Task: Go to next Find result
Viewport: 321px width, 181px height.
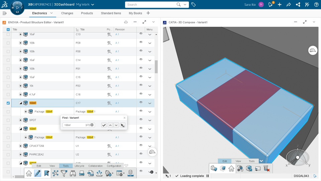Action: click(116, 125)
